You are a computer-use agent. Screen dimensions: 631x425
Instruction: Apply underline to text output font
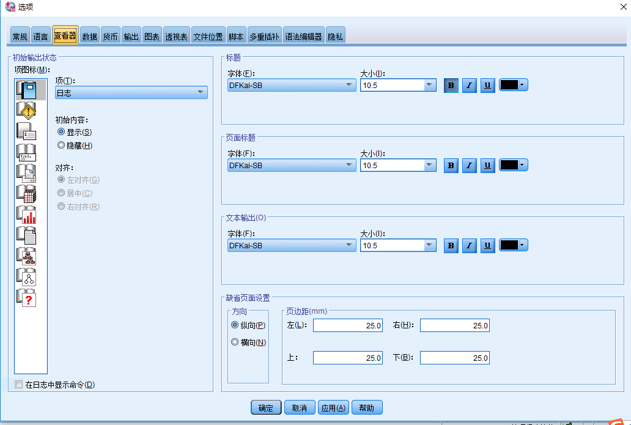[x=487, y=245]
